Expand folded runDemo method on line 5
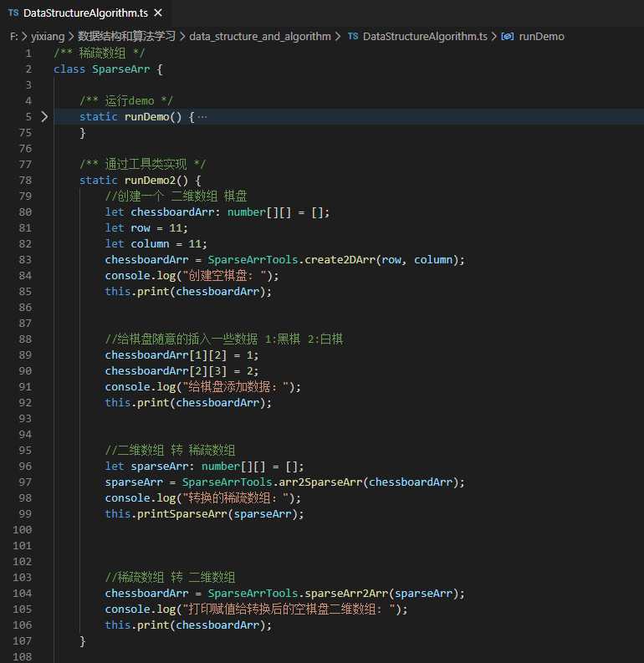 [x=44, y=117]
